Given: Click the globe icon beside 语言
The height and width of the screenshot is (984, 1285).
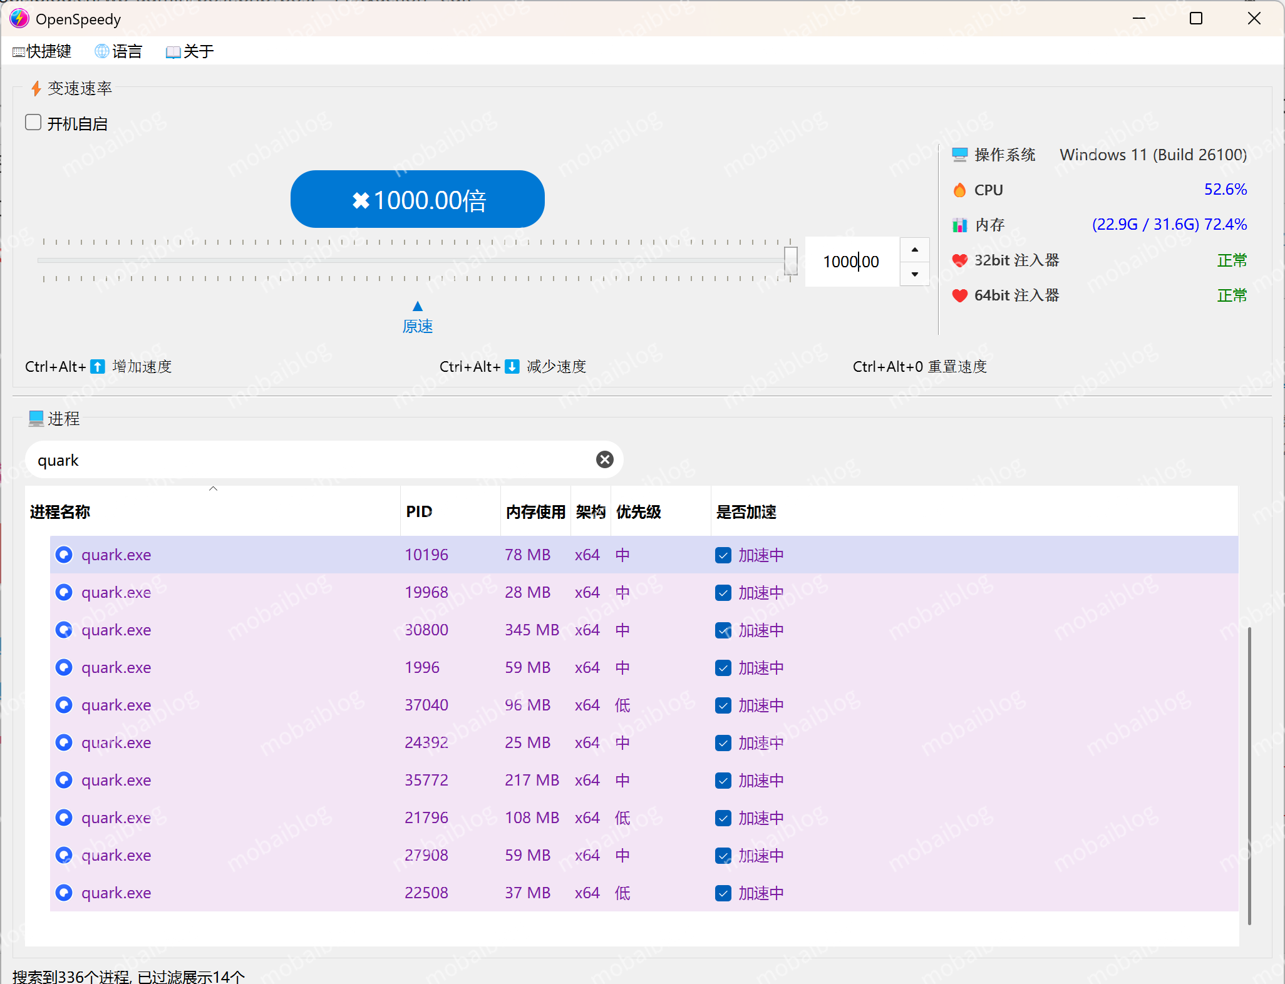Looking at the screenshot, I should (x=101, y=51).
